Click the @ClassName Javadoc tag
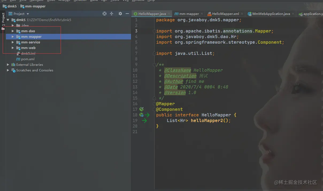This screenshot has height=191, width=323. (x=178, y=70)
